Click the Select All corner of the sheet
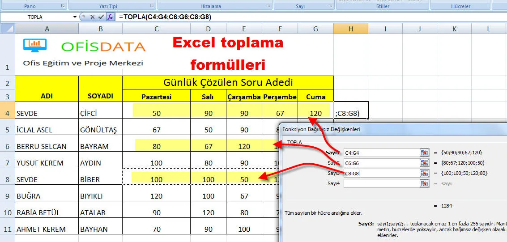This screenshot has height=242, width=507. pyautogui.click(x=8, y=29)
